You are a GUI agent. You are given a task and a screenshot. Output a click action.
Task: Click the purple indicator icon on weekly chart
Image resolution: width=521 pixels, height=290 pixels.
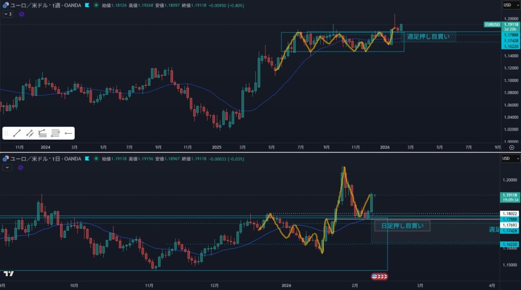21,14
